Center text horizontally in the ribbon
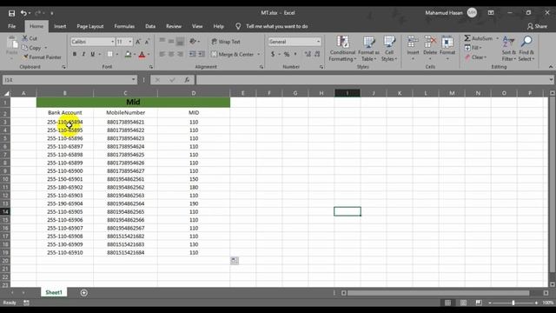This screenshot has width=556, height=313. click(x=171, y=54)
